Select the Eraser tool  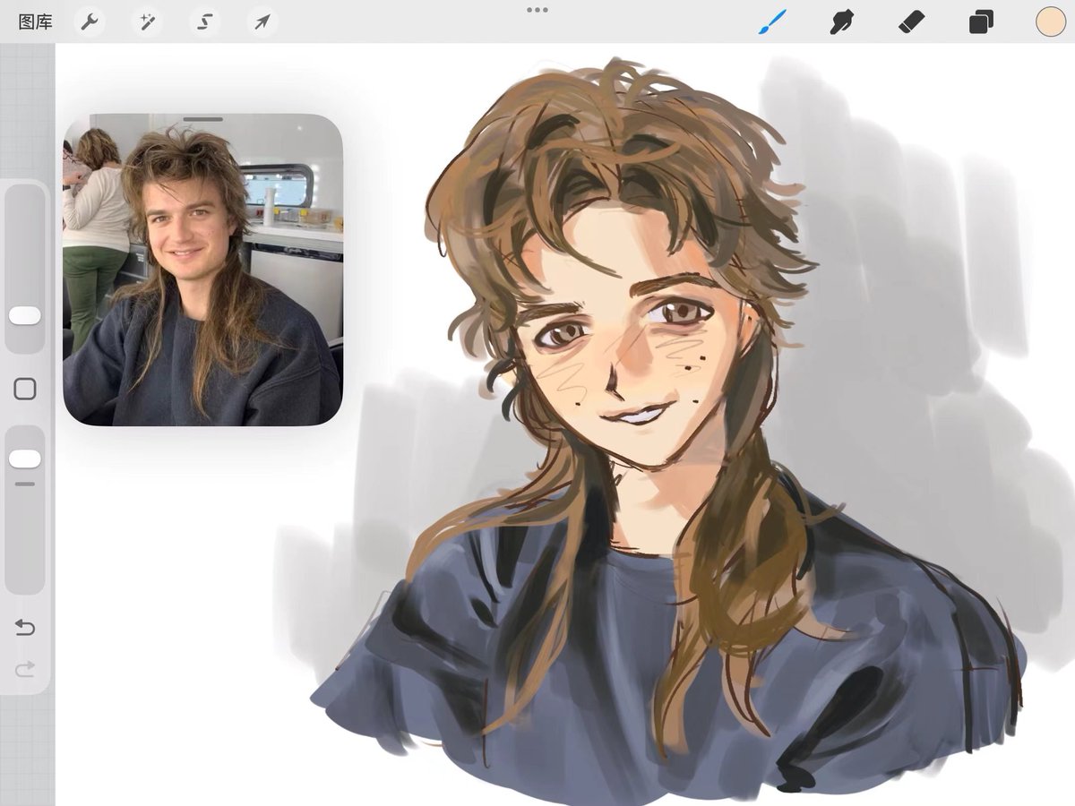pyautogui.click(x=911, y=21)
